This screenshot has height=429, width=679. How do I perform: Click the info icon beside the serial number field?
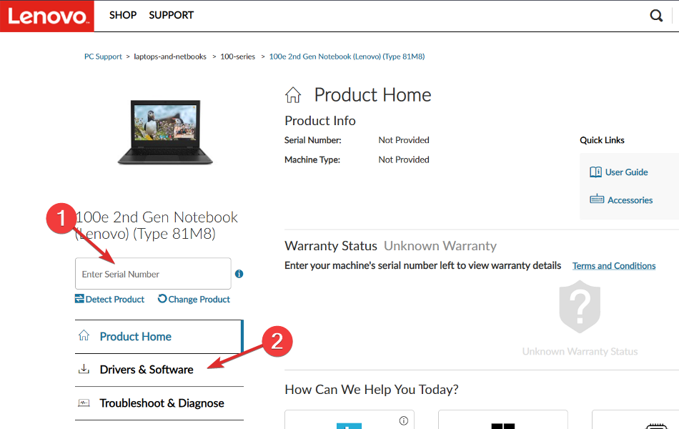click(x=239, y=274)
